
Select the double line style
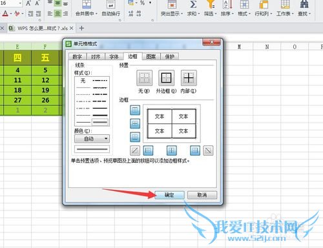point(99,122)
